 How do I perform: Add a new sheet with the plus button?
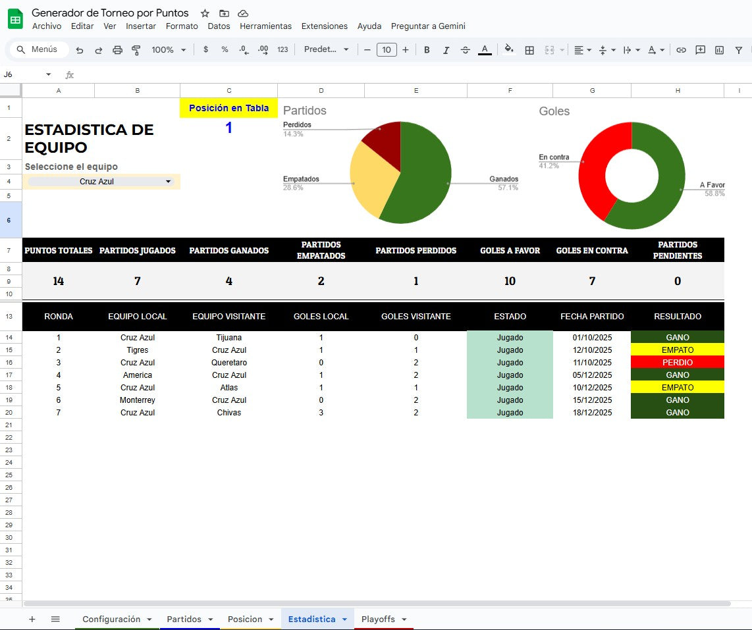coord(32,619)
